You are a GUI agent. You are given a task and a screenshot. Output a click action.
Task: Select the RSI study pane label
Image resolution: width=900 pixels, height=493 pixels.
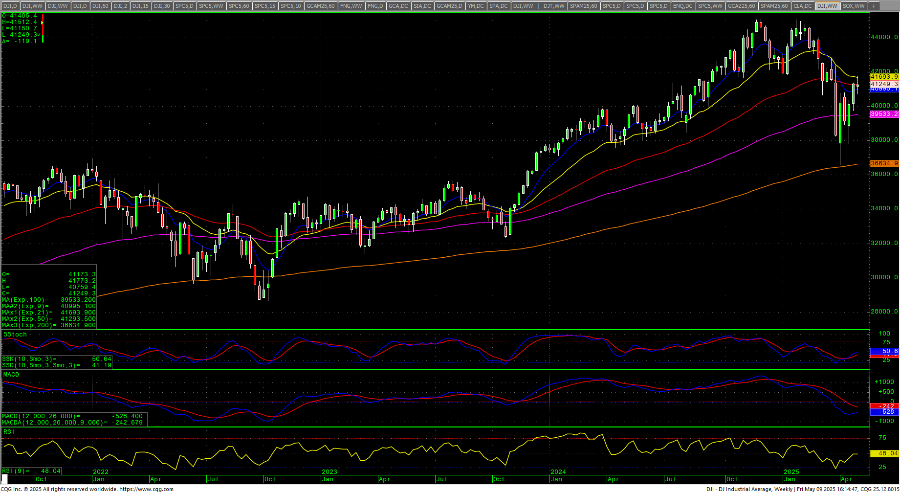pos(9,432)
